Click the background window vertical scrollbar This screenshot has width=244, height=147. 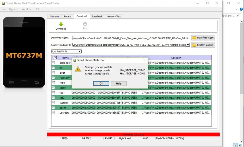tap(242, 81)
